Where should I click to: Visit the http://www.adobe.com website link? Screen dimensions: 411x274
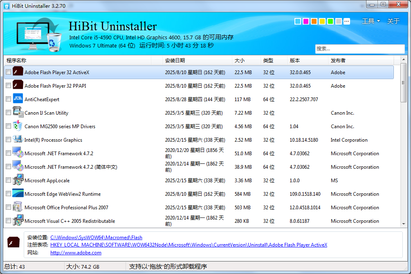(76, 253)
